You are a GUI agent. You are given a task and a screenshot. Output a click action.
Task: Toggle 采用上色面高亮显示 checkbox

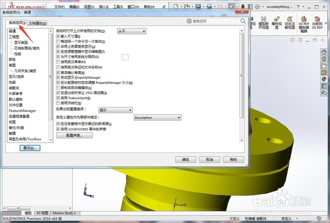58,46
